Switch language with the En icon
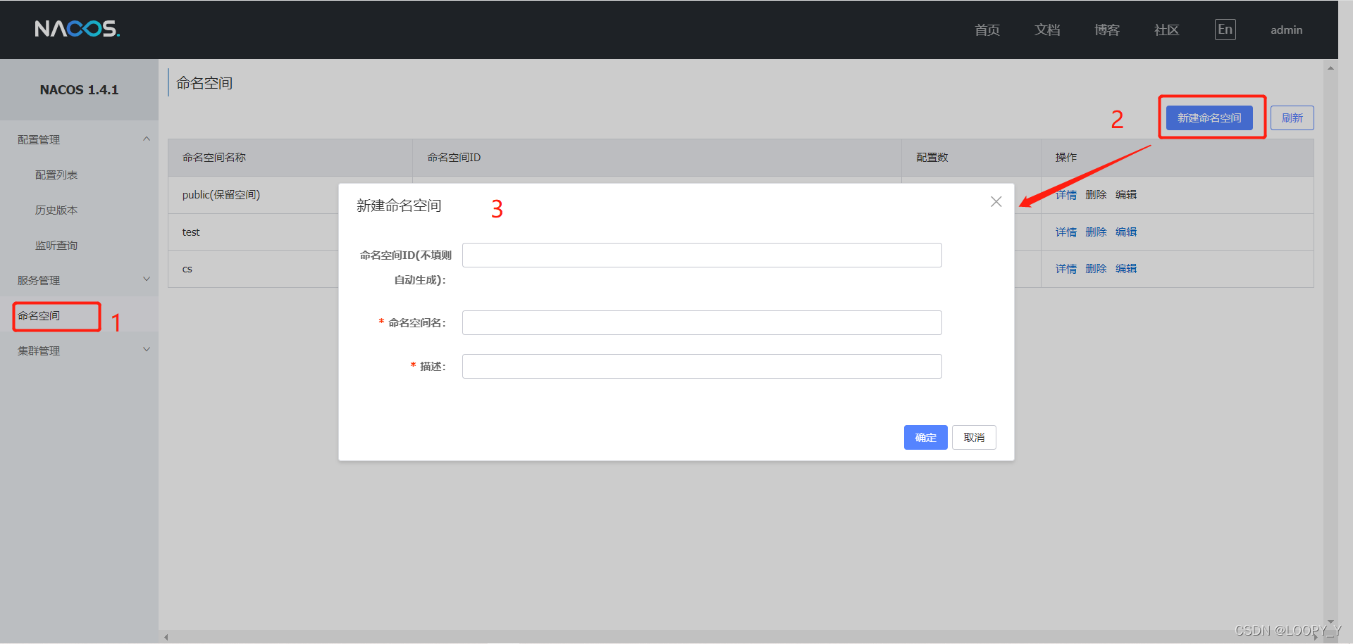Screen dimensions: 1353x644 [1225, 30]
